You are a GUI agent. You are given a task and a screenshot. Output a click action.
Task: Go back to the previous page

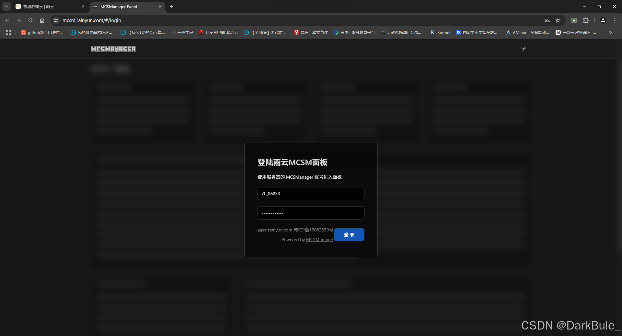(7, 20)
